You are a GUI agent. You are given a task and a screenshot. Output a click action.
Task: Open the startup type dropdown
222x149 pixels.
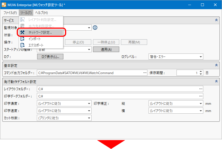89,49
